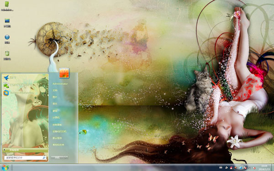Open Control Panel (控制面板) in Start menu
Image resolution: width=274 pixels, height=171 pixels.
click(57, 125)
